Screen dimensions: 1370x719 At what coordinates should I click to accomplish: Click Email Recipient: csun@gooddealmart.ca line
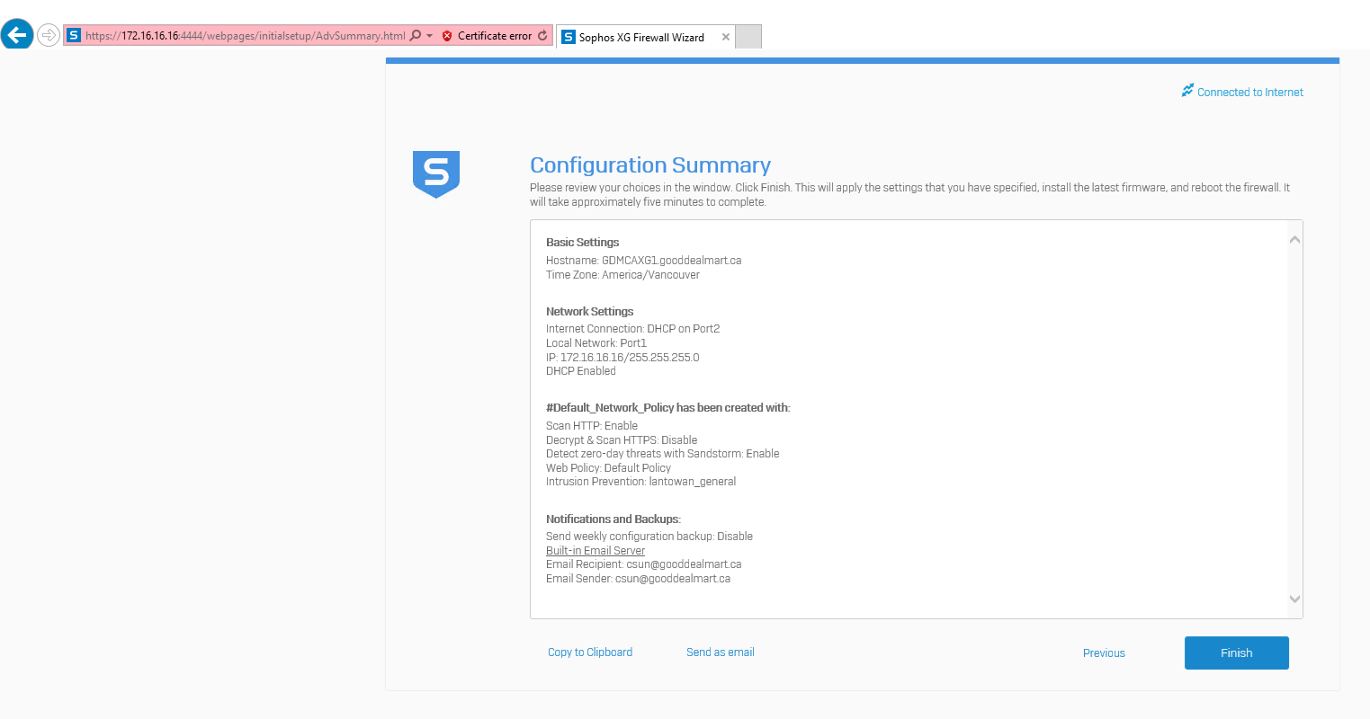[x=644, y=564]
